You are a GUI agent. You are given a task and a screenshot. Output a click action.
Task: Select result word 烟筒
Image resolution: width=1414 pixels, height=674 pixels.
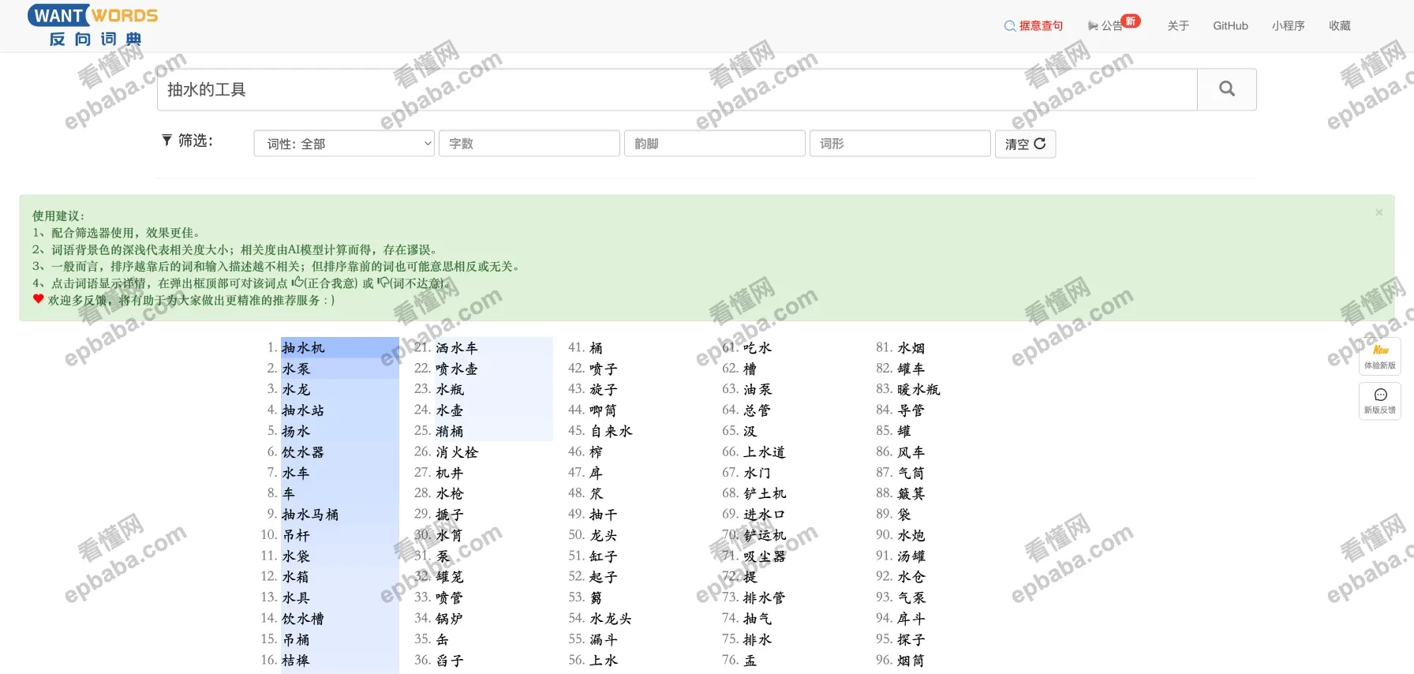912,661
